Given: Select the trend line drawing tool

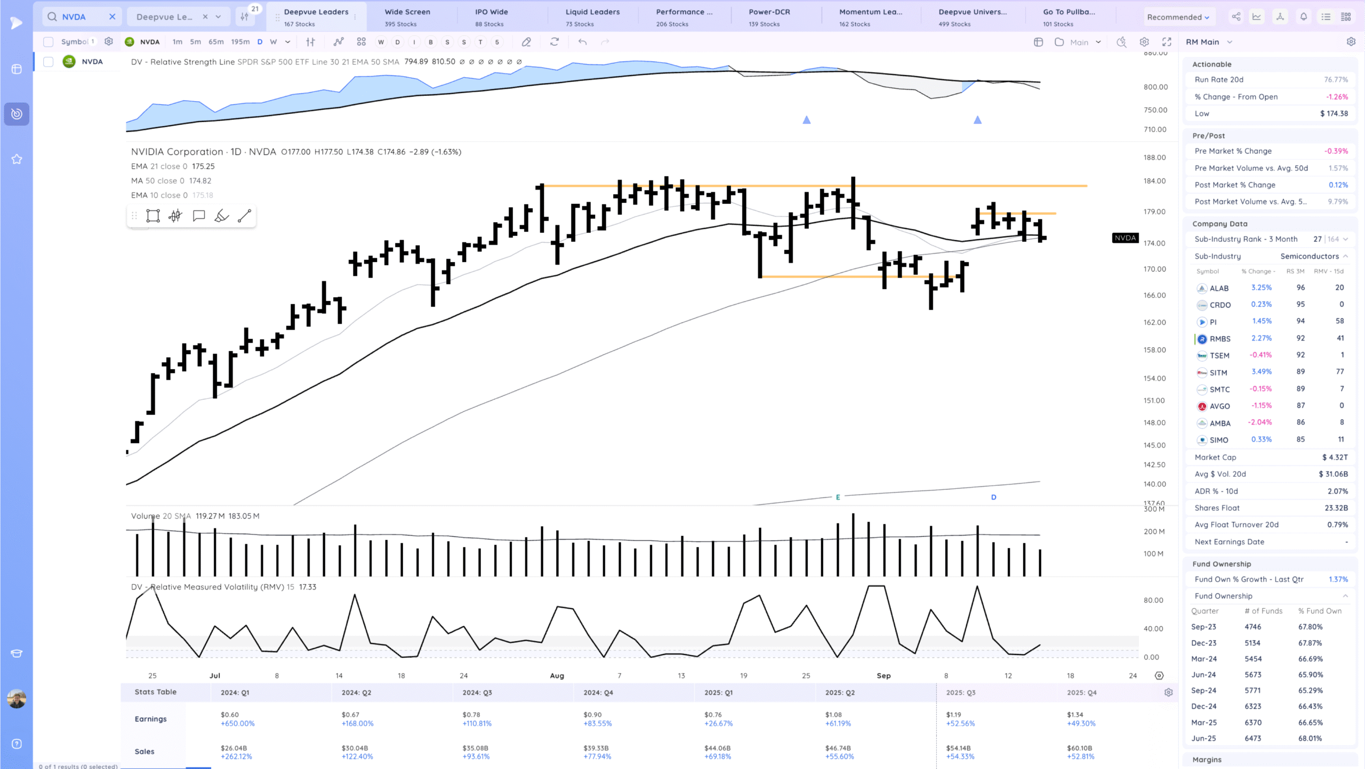Looking at the screenshot, I should click(244, 216).
